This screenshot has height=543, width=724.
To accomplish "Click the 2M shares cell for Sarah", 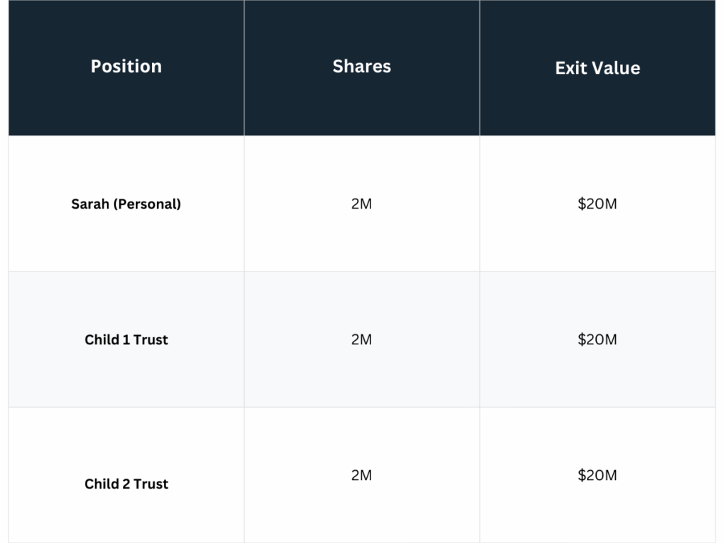I will pyautogui.click(x=361, y=204).
